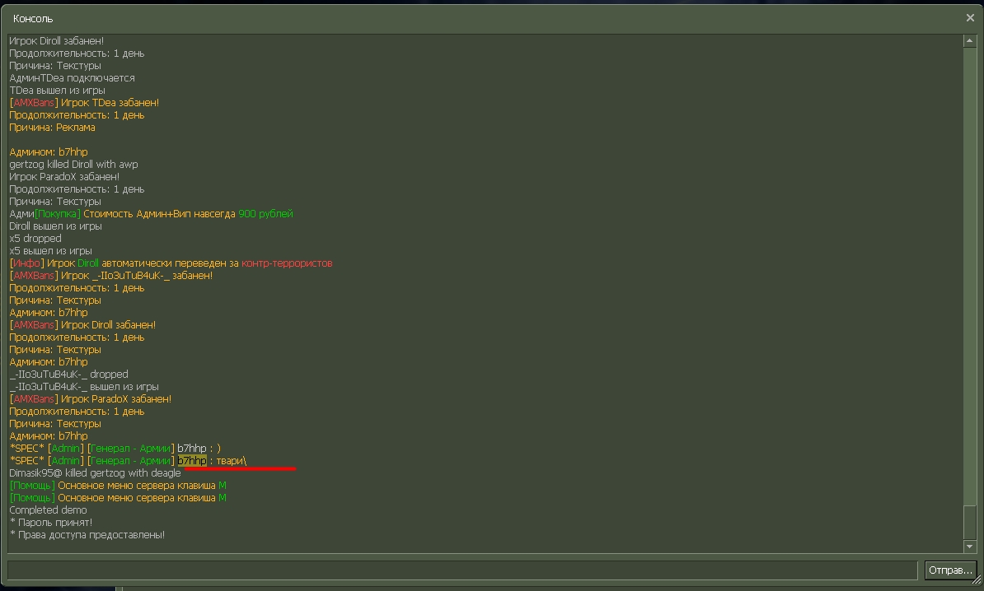The height and width of the screenshot is (591, 984).
Task: Click the '* Пароль принят!' line
Action: coord(50,523)
